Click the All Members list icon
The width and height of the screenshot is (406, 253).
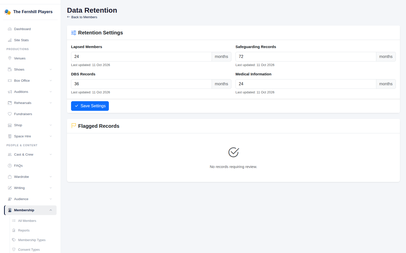[14, 221]
